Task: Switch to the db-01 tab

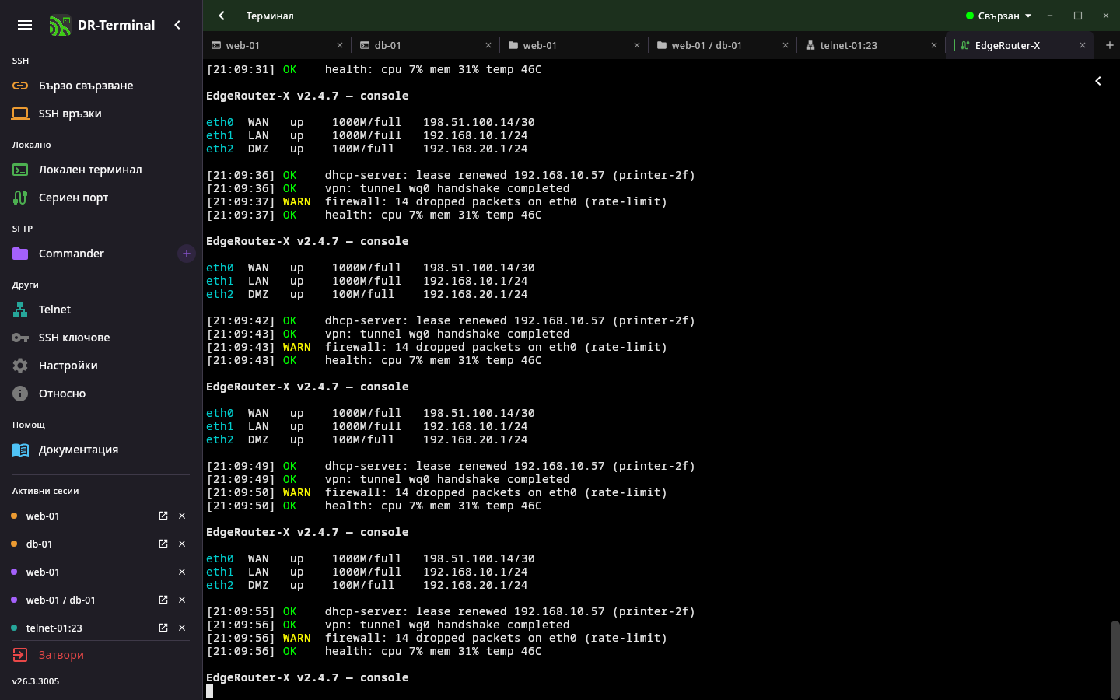Action: pyautogui.click(x=425, y=45)
